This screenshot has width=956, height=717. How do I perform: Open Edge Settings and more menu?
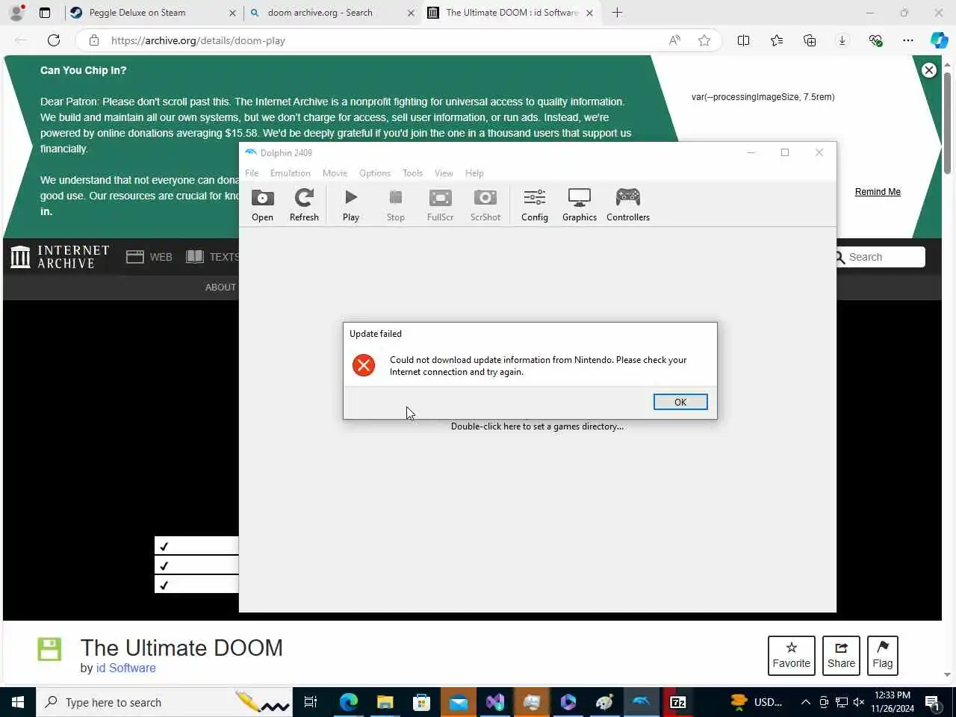(x=908, y=40)
